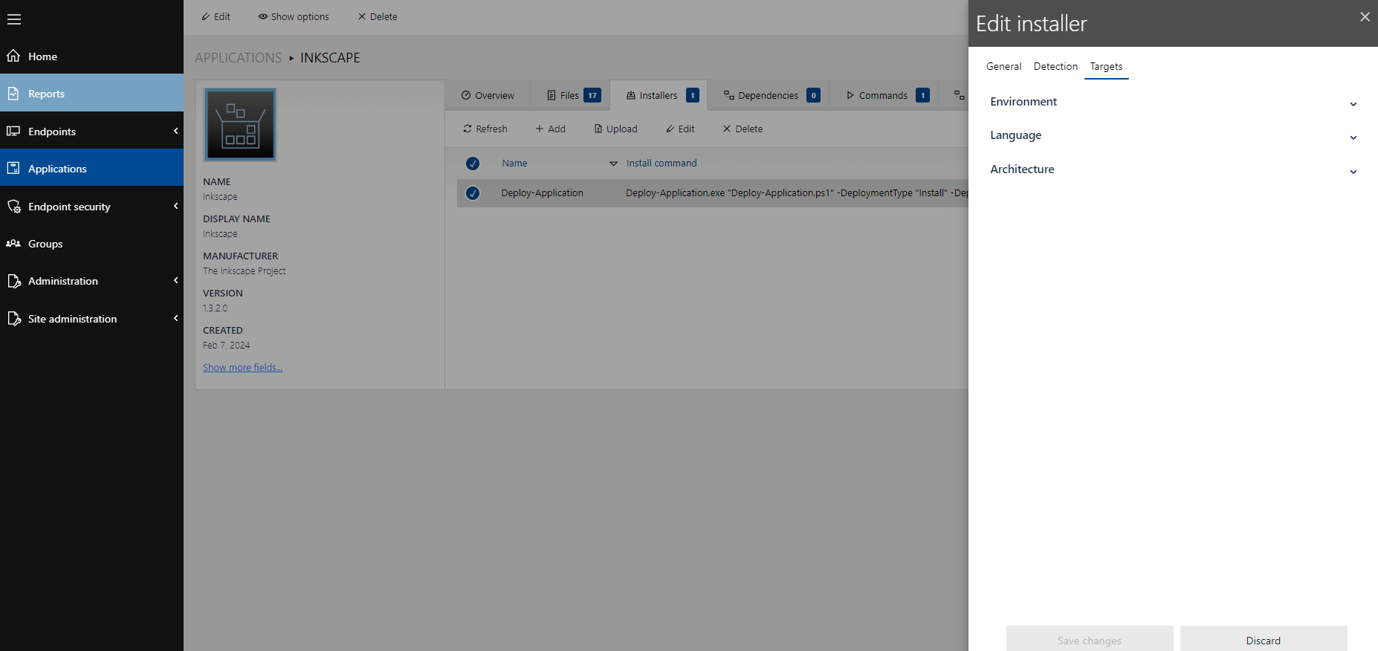1378x651 pixels.
Task: Switch to the Detection tab
Action: point(1055,66)
